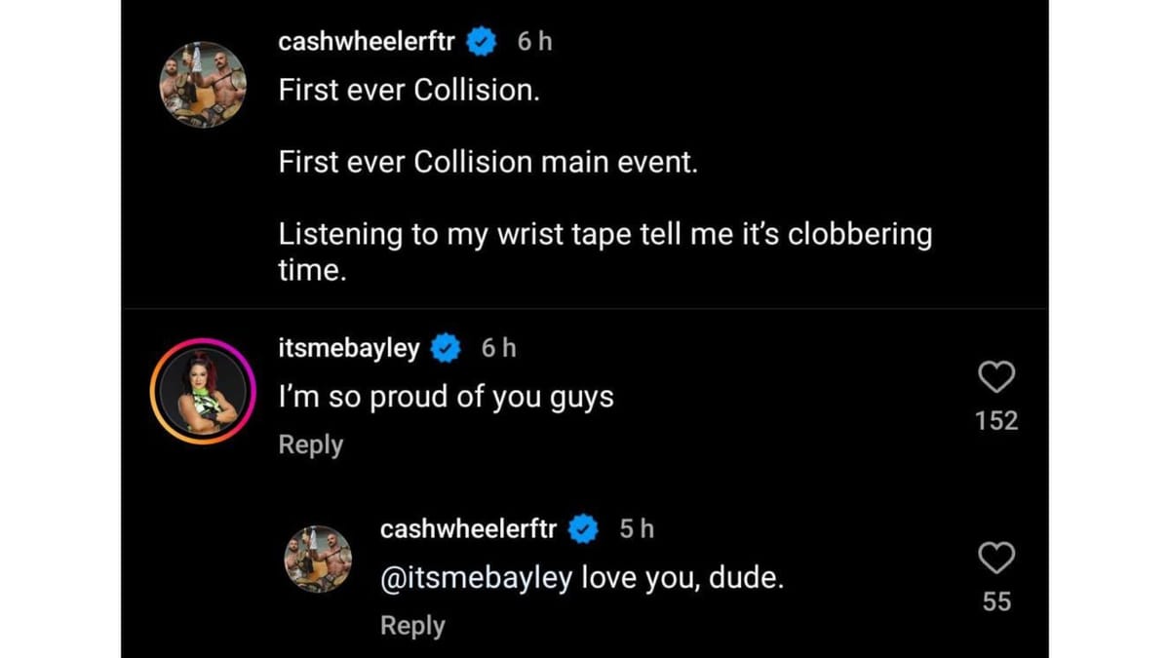Image resolution: width=1170 pixels, height=658 pixels.
Task: Unlike Bayley's comment by tapping the heart
Action: coord(995,377)
